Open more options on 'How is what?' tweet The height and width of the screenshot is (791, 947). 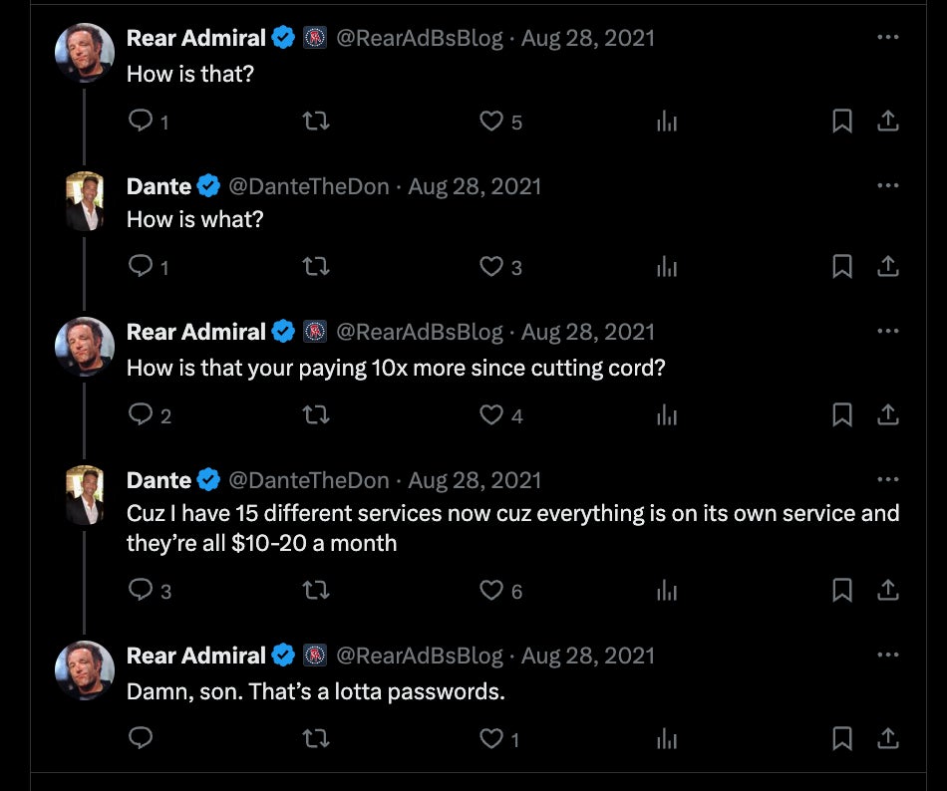(x=887, y=185)
